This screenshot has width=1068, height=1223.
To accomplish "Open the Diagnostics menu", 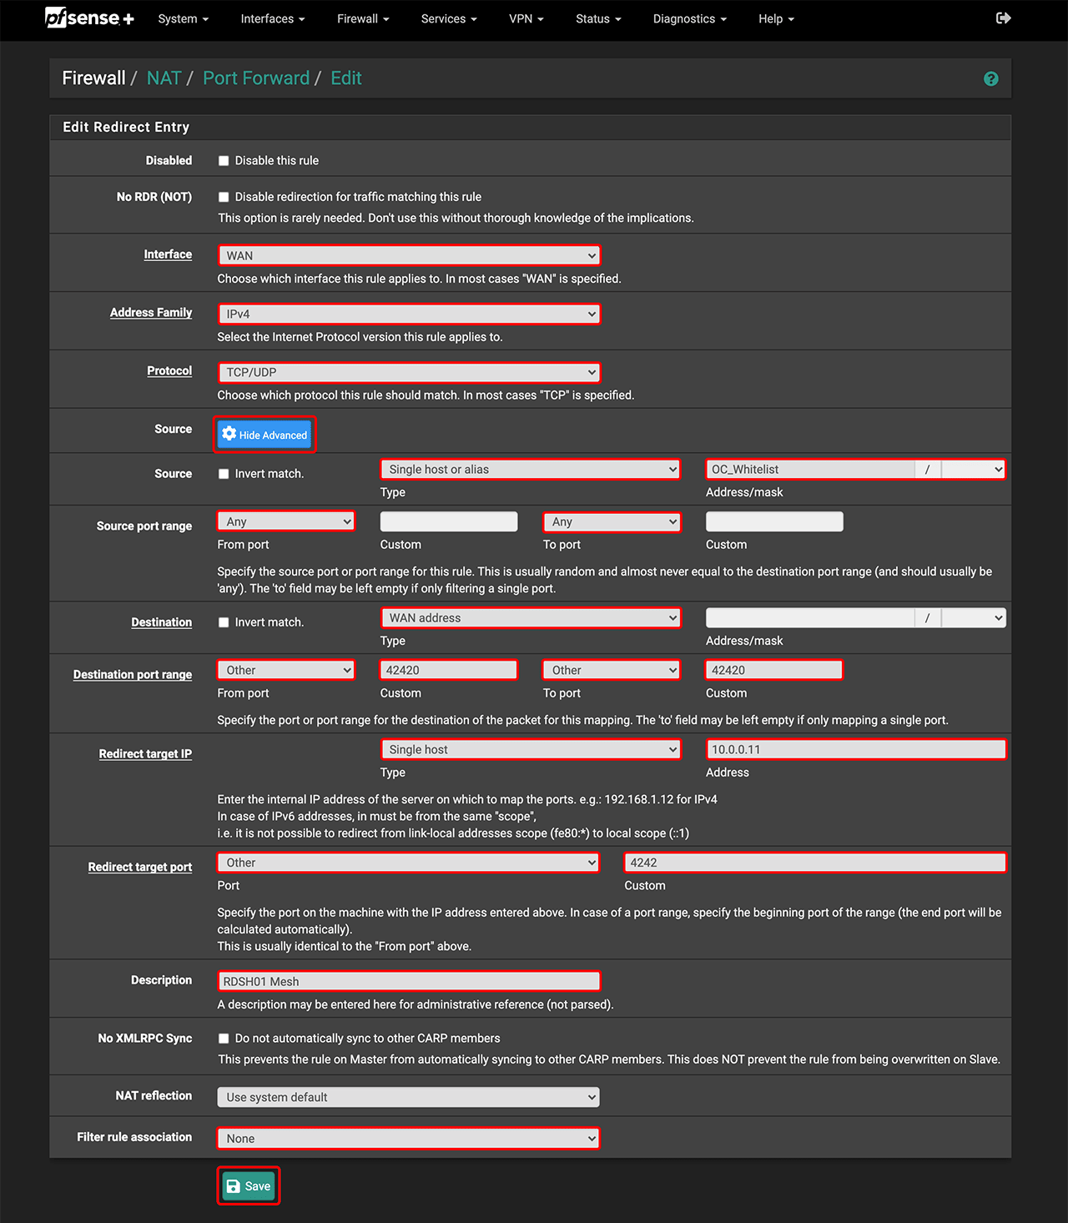I will point(688,18).
